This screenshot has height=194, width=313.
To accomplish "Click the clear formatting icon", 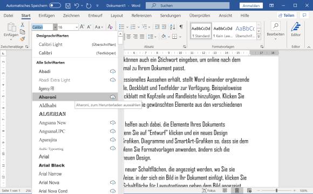I will [110, 27].
